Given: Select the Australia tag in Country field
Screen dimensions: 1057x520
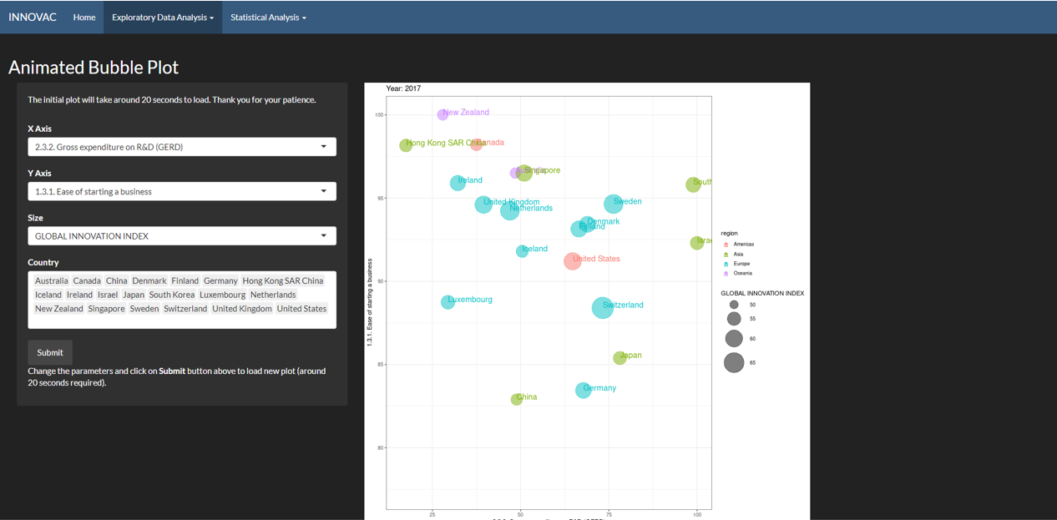Looking at the screenshot, I should [52, 281].
